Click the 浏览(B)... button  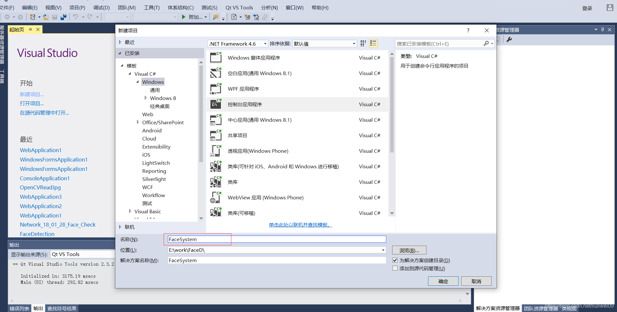click(x=409, y=250)
